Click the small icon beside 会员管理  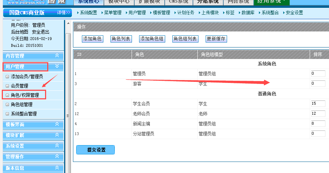click(x=7, y=86)
